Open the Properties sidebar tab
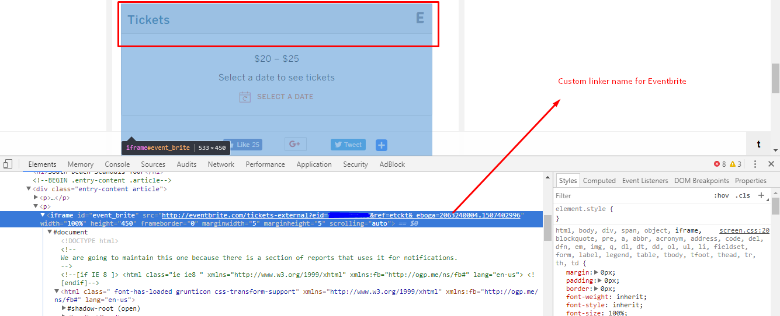The image size is (780, 316). pos(751,181)
